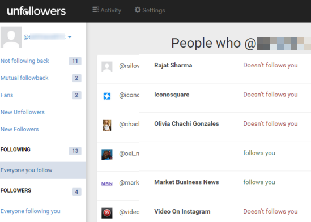Click the @rsilov username

click(129, 66)
